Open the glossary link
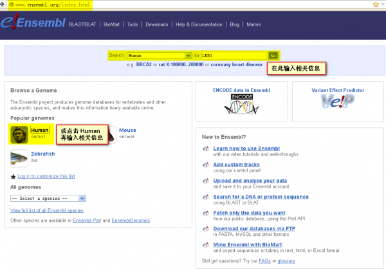 tap(286, 261)
